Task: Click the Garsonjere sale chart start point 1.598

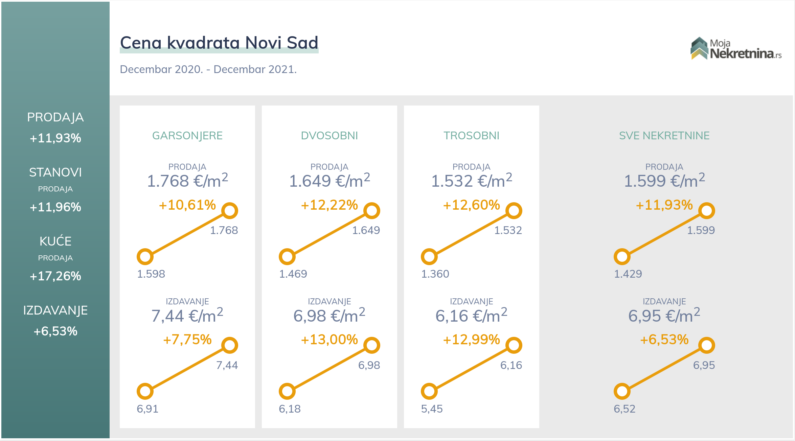Action: click(145, 257)
